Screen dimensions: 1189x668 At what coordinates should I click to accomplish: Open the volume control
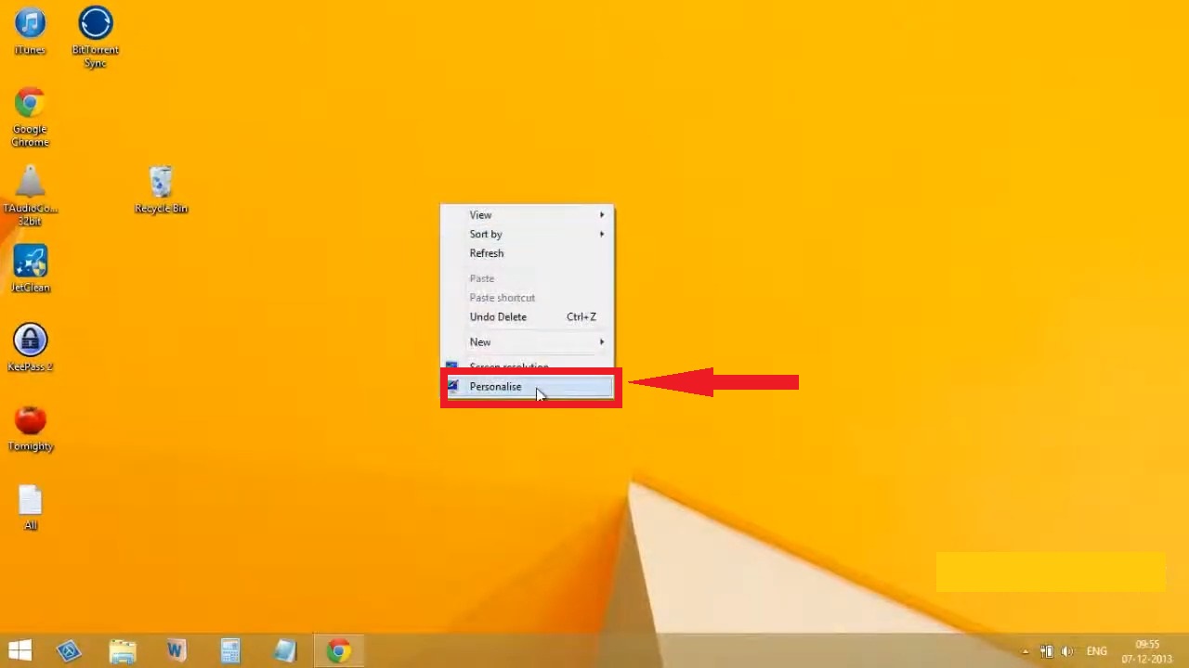click(x=1066, y=650)
